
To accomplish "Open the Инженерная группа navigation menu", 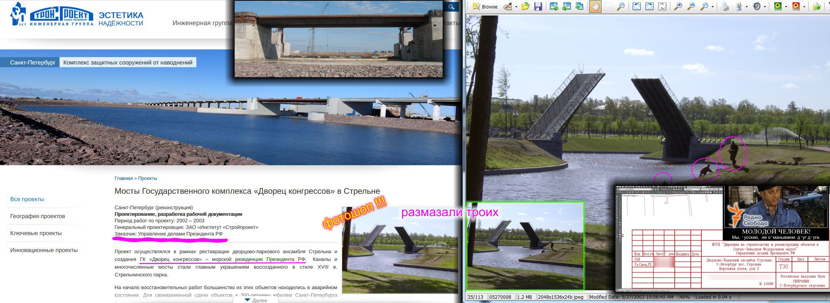I will 202,23.
